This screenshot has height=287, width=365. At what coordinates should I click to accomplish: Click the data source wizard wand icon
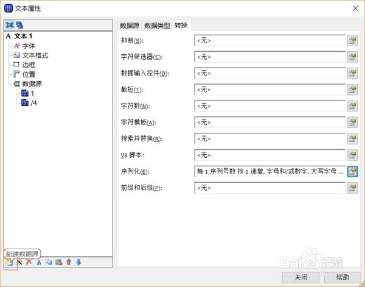[19, 262]
